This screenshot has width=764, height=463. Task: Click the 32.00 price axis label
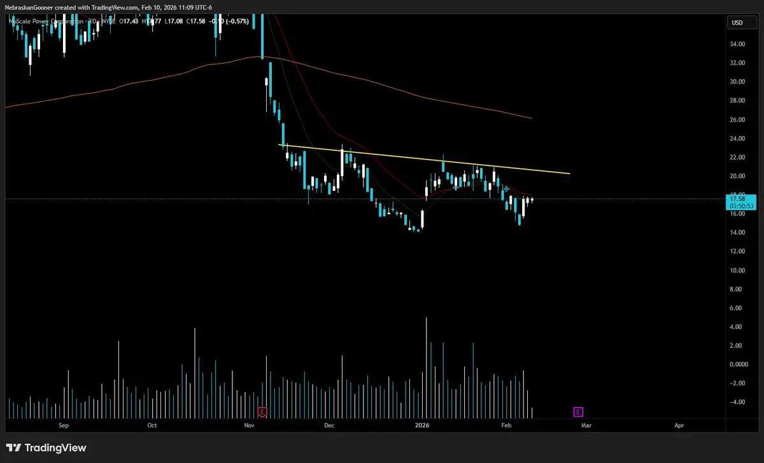738,63
